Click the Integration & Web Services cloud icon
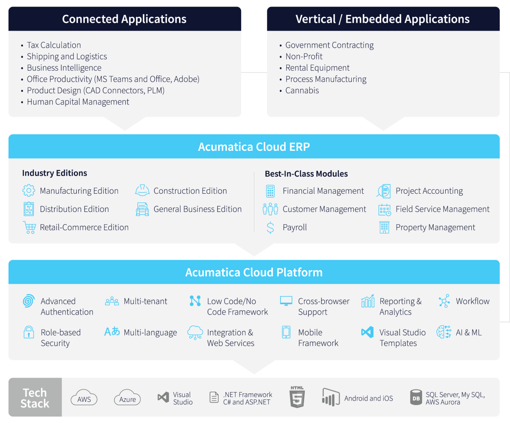Viewport: 510px width, 423px height. coord(195,332)
